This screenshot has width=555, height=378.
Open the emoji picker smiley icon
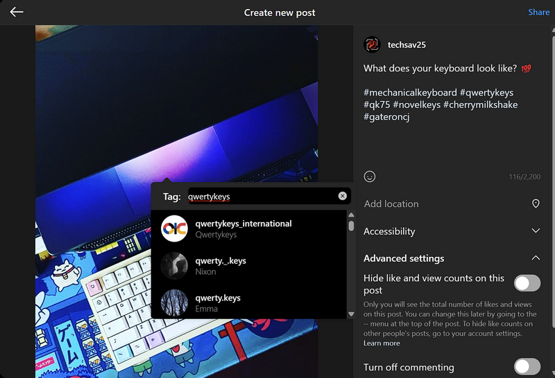pyautogui.click(x=370, y=177)
